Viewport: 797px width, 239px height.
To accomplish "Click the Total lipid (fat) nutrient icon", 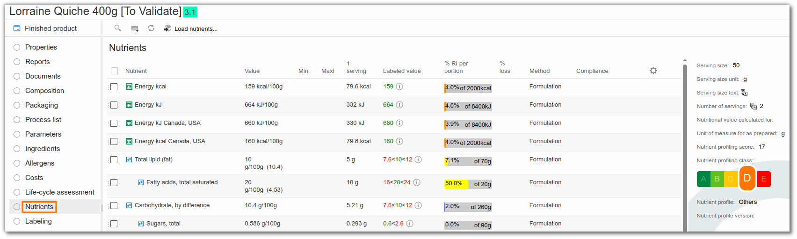I will point(129,159).
